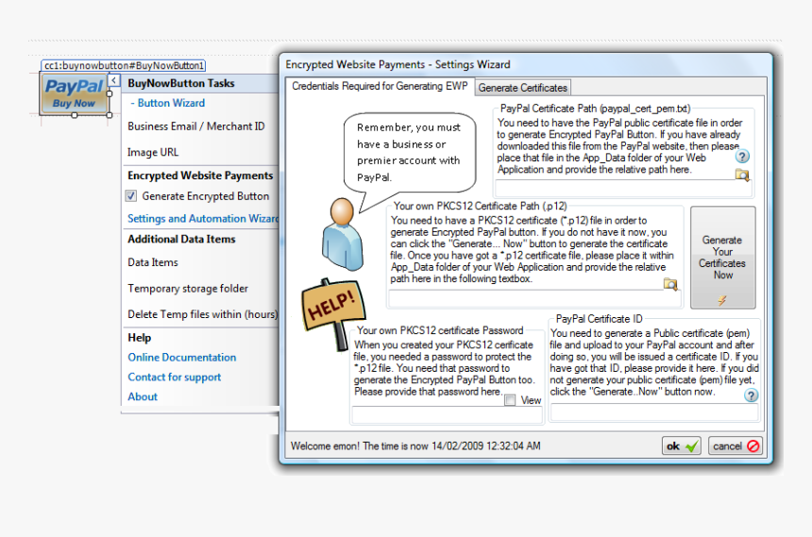Click the PayPal Buy Now button control
Image resolution: width=812 pixels, height=537 pixels.
click(x=74, y=93)
